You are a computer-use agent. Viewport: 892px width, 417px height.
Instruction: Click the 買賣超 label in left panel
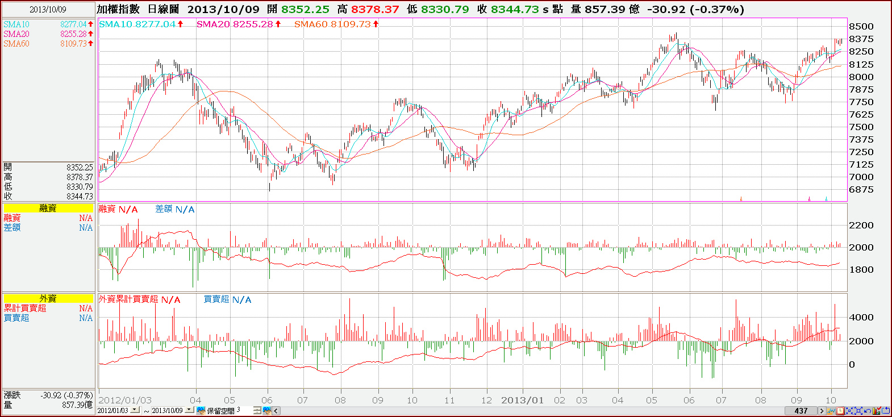(x=16, y=318)
